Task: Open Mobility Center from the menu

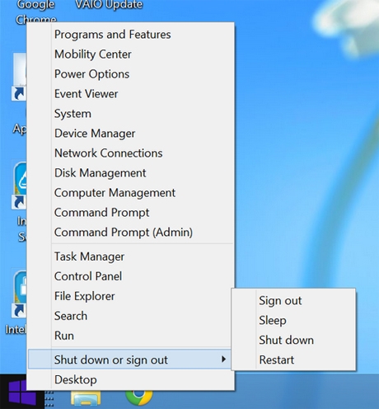Action: 131,54
